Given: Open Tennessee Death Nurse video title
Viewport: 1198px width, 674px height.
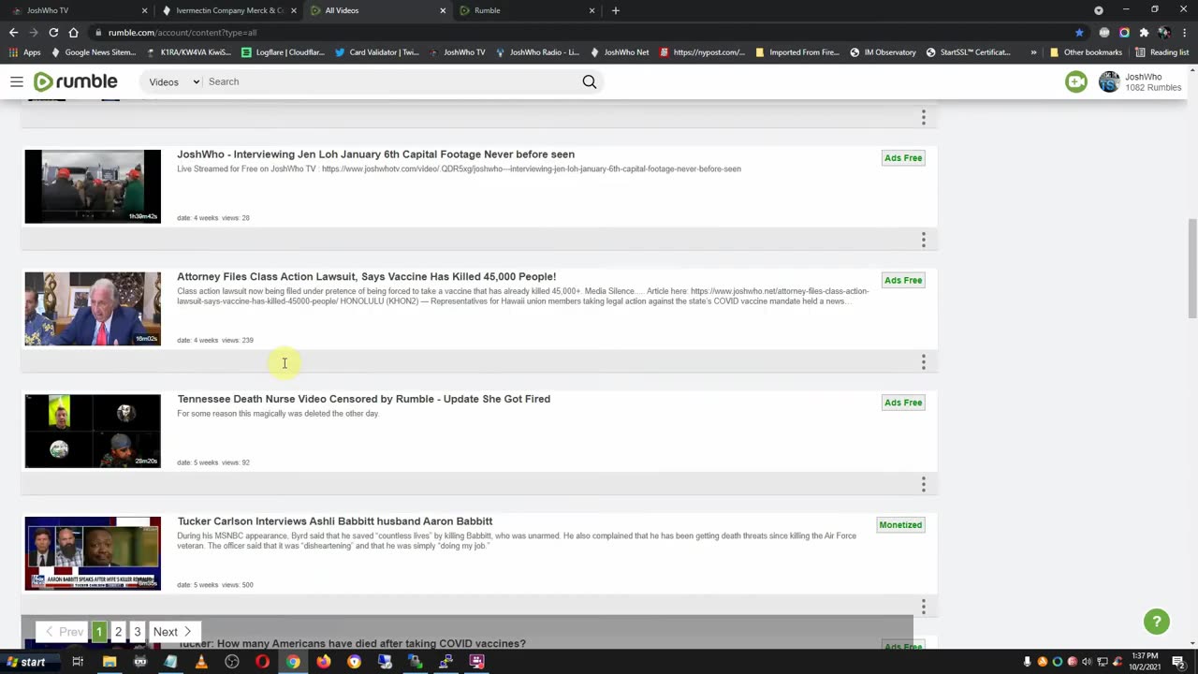Looking at the screenshot, I should (x=364, y=399).
